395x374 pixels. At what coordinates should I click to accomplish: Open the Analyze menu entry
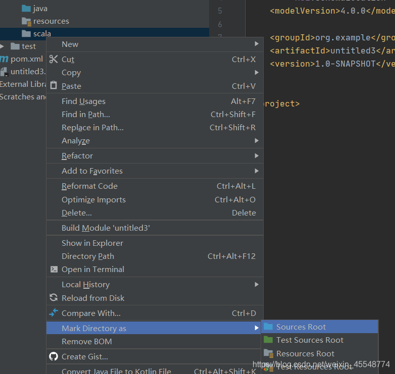click(155, 140)
